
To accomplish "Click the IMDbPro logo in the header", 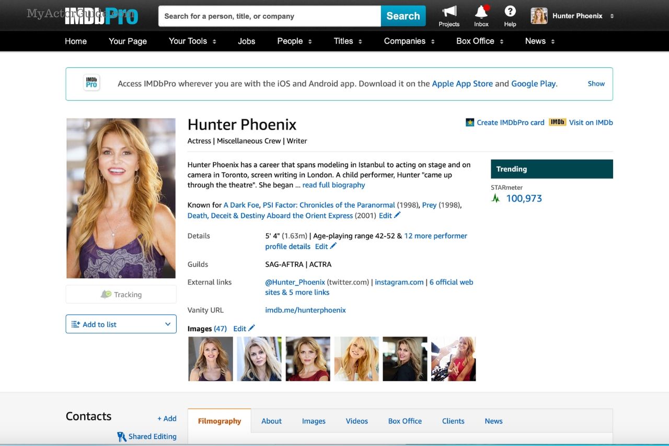I will point(101,16).
